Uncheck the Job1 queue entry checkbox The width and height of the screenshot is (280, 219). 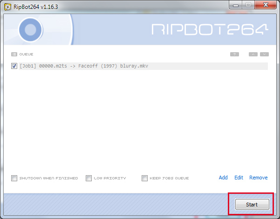coord(14,66)
